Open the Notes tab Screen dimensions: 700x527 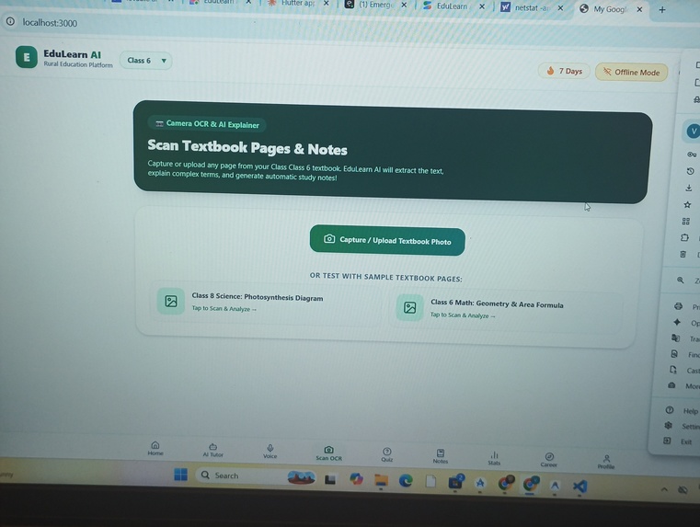441,456
